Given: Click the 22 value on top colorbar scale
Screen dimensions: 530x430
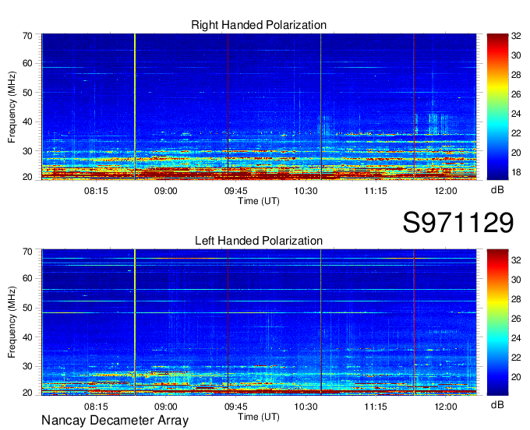Looking at the screenshot, I should (x=516, y=133).
